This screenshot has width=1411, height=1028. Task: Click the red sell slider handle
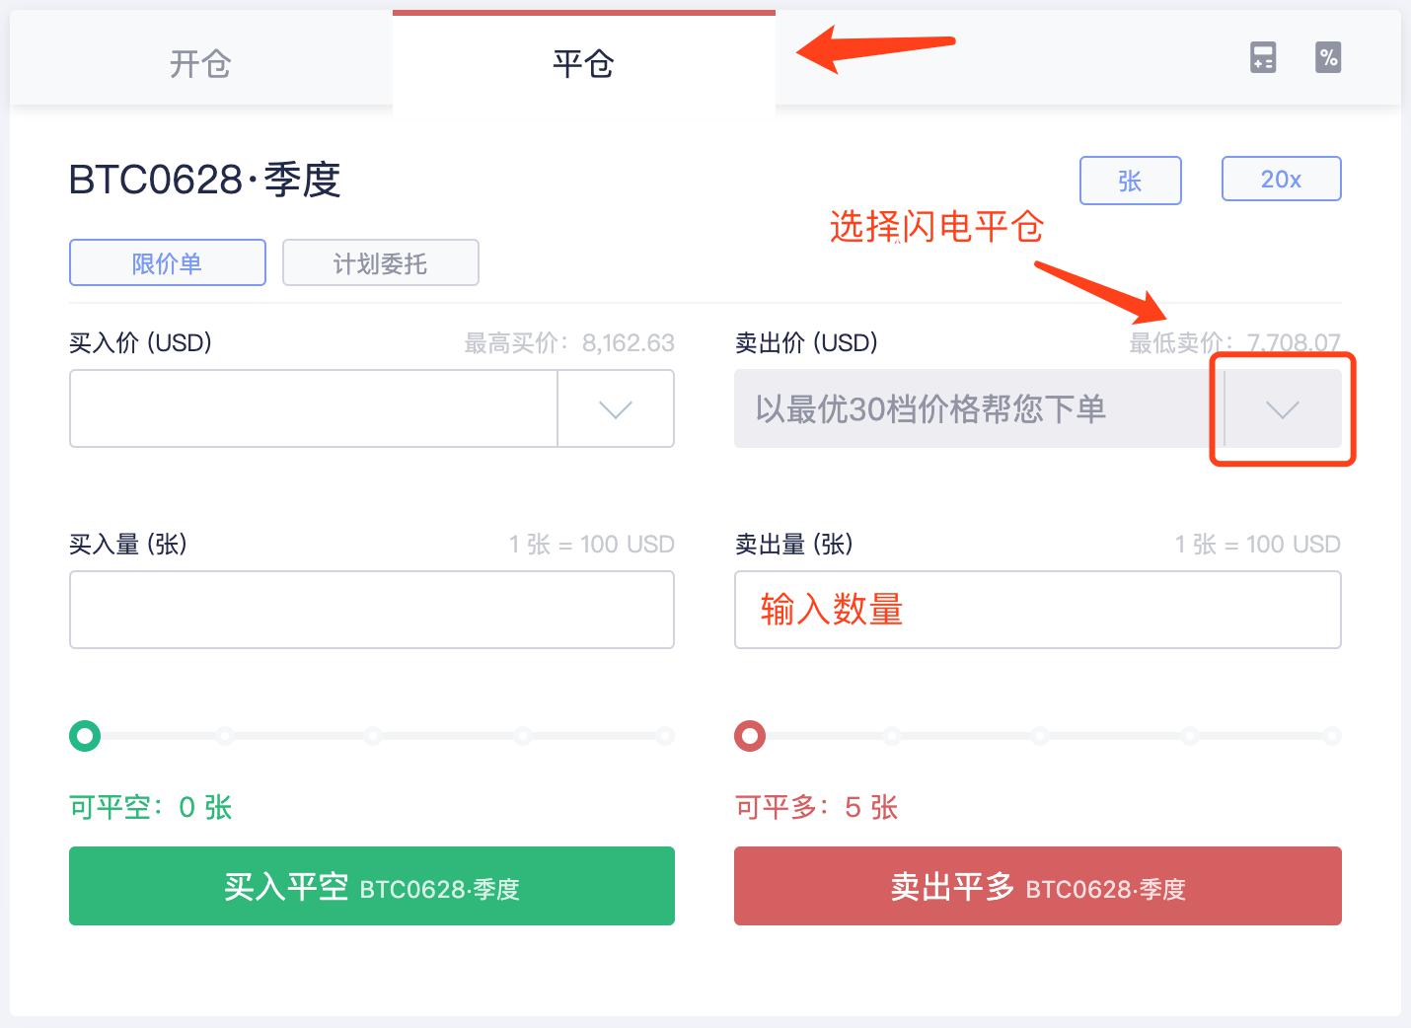750,736
